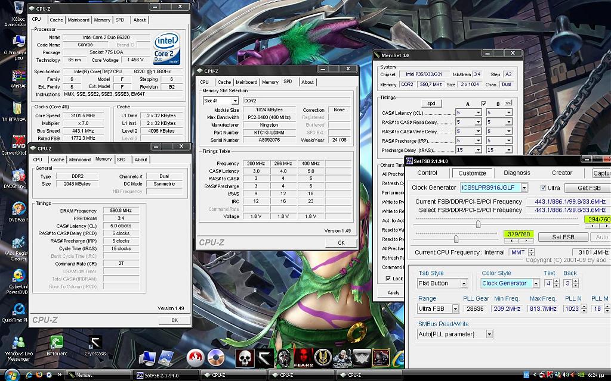This screenshot has width=611, height=381.
Task: Open the media player quick launch icon
Action: coord(49,375)
